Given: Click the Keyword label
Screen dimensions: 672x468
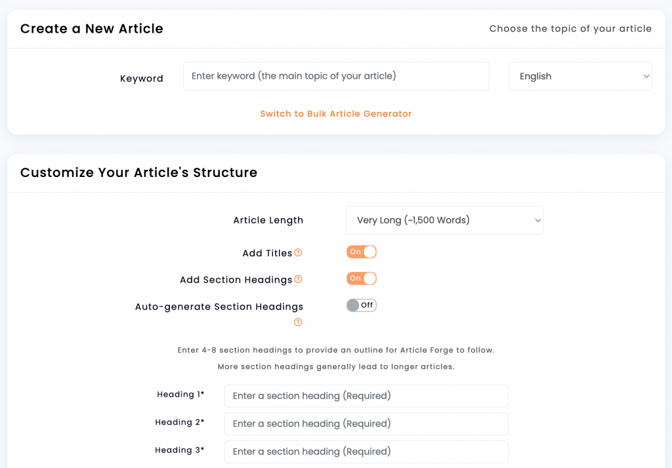Looking at the screenshot, I should coord(142,79).
